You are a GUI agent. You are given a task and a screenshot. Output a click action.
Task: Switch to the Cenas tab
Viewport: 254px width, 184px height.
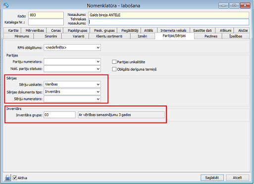(x=56, y=31)
